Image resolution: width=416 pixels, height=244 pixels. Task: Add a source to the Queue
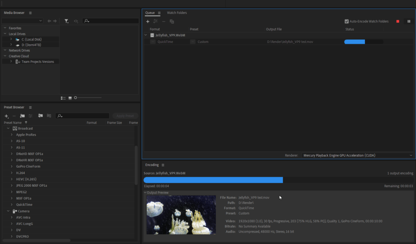(x=148, y=22)
